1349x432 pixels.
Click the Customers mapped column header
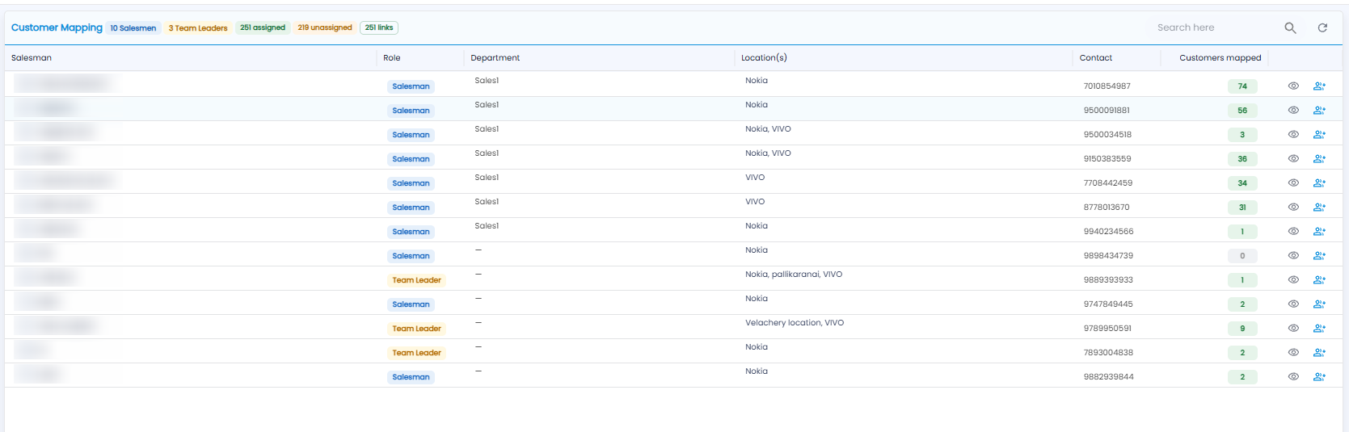click(x=1220, y=58)
